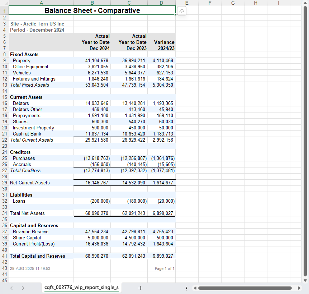Go to the previous sheet using the left arrow
The width and height of the screenshot is (309, 294).
[12, 288]
